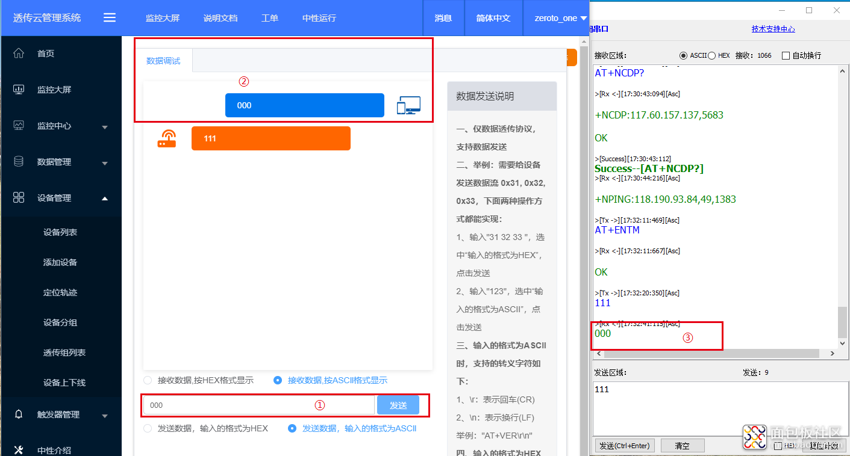Click 数据发送说明 panel header

502,96
